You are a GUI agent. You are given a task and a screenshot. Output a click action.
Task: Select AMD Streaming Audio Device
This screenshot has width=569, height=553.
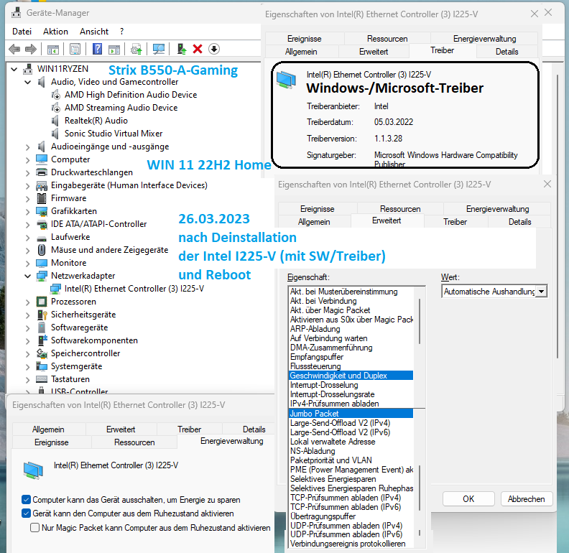point(121,108)
